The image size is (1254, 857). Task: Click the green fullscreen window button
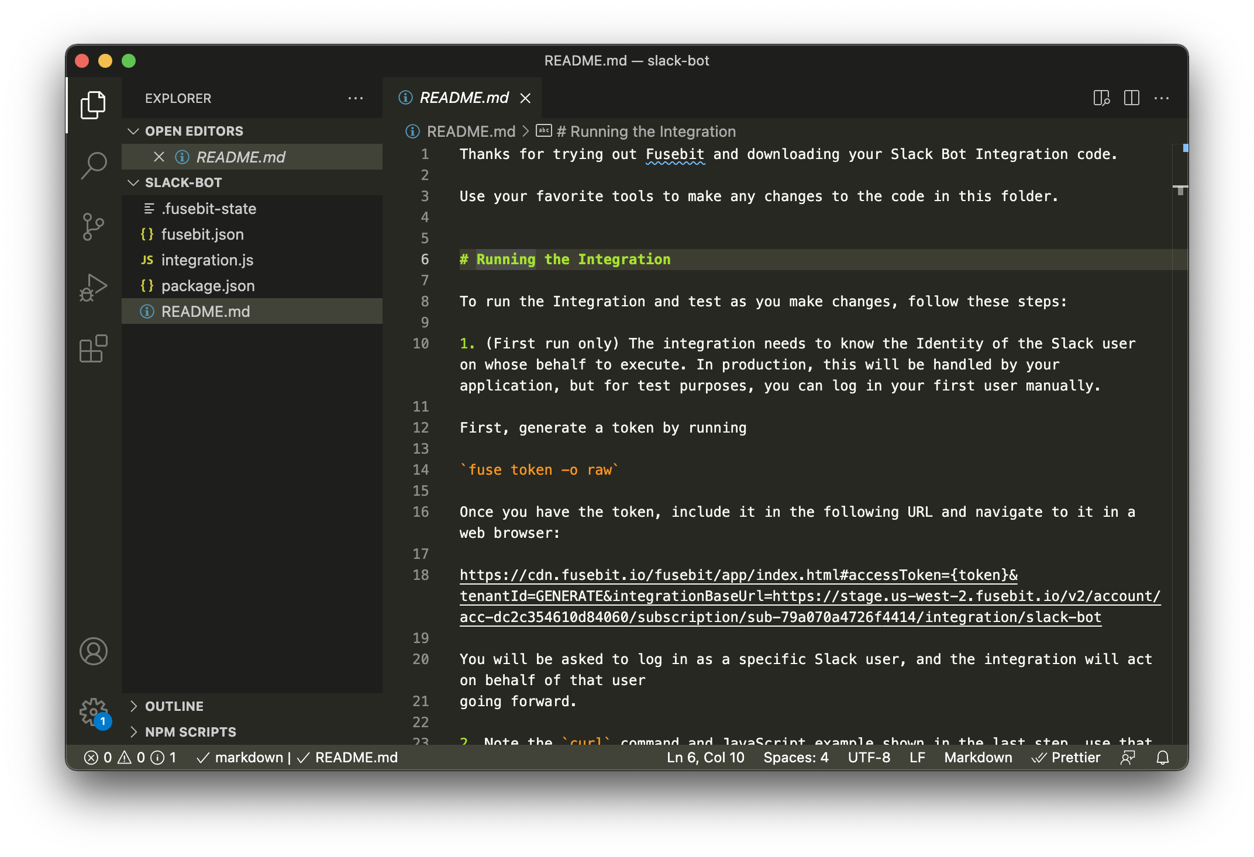(x=129, y=61)
